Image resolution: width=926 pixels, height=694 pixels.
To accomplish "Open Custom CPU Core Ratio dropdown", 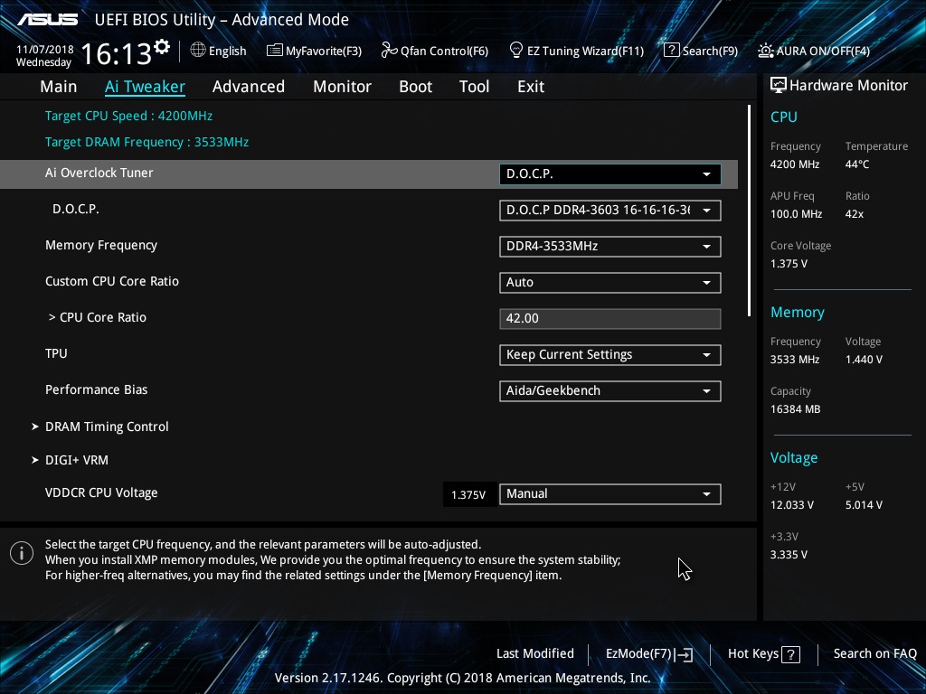I will [610, 282].
